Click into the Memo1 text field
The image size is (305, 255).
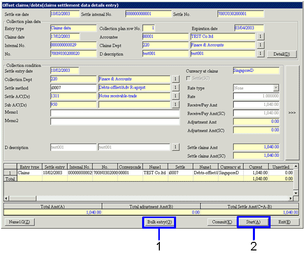click(115, 113)
